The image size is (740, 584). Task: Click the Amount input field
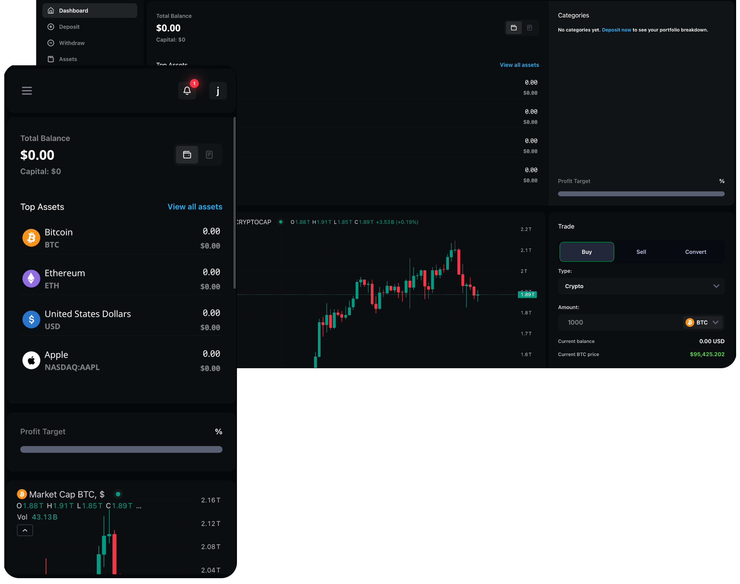click(x=620, y=322)
